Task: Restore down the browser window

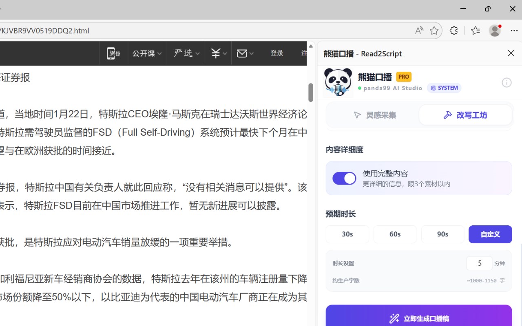Action: coord(488,9)
